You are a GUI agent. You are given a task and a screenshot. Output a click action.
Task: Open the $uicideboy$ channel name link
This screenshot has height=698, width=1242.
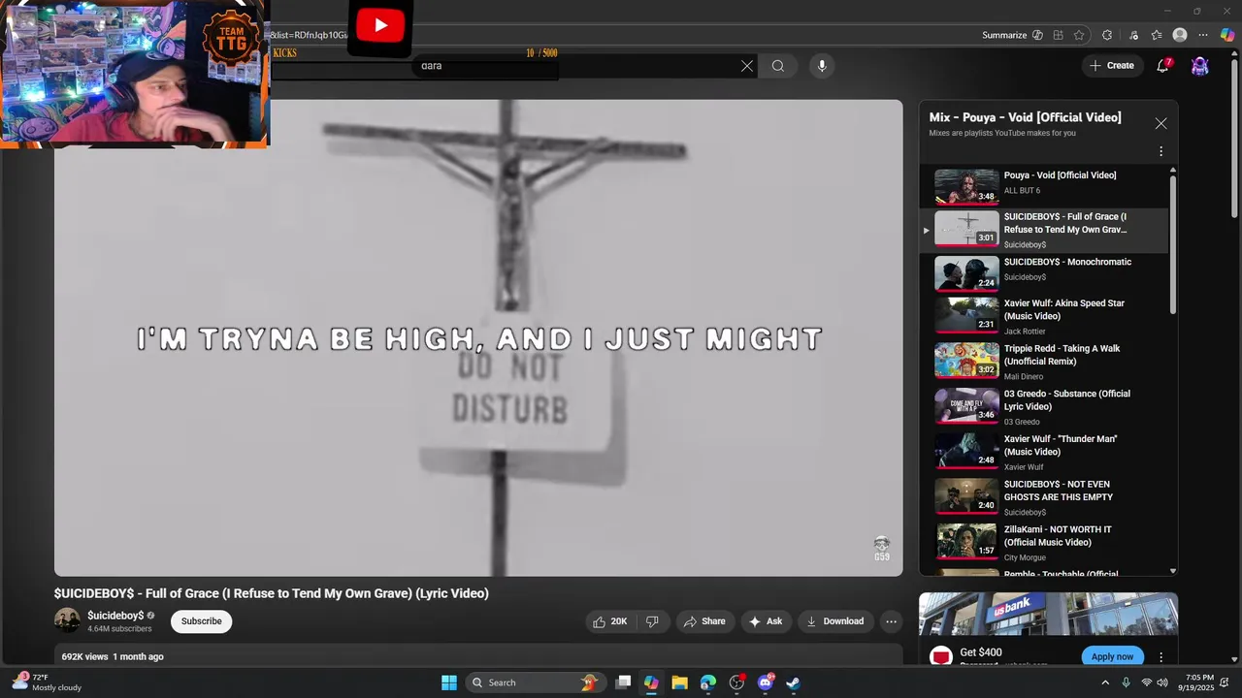click(115, 616)
